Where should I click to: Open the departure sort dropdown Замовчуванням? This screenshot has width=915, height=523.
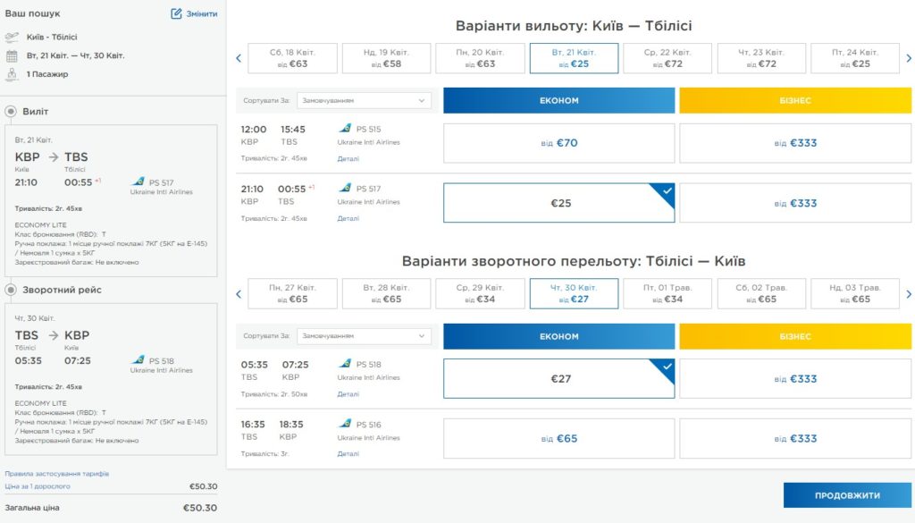[365, 100]
